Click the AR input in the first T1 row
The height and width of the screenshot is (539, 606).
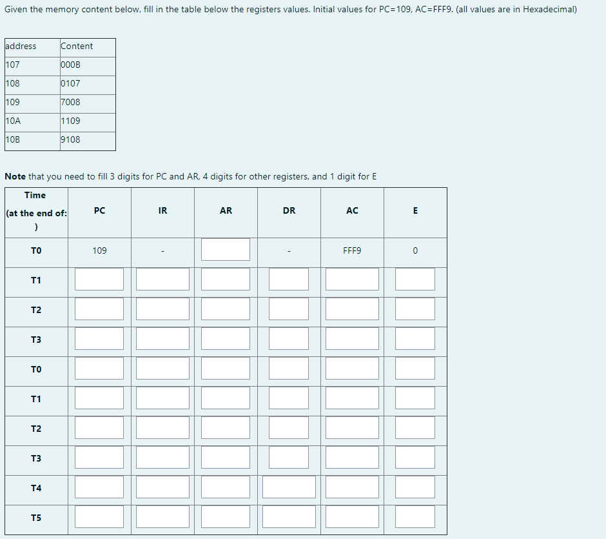226,279
